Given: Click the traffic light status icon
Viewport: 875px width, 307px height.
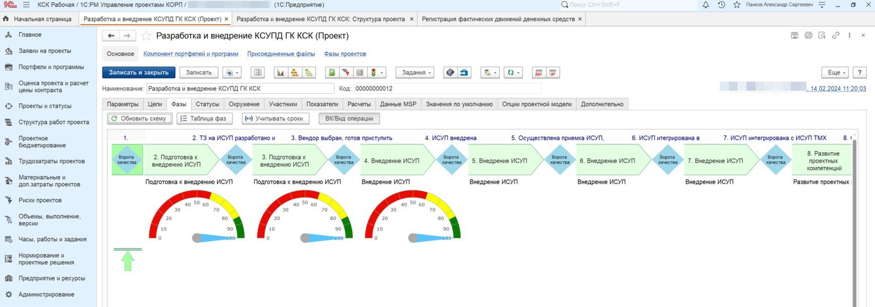Looking at the screenshot, I should (x=373, y=73).
